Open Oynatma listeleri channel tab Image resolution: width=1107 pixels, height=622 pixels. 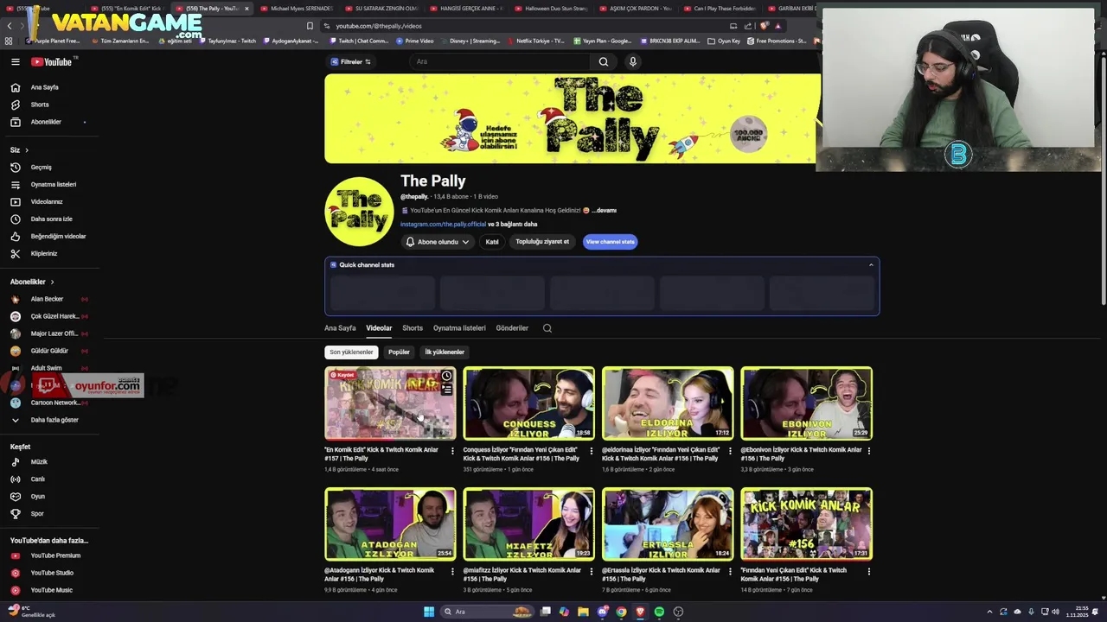[459, 328]
